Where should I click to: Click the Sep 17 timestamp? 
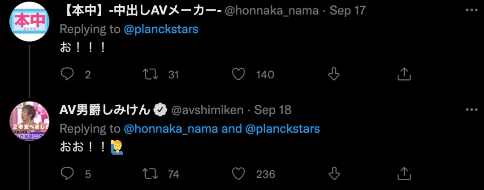click(x=347, y=10)
